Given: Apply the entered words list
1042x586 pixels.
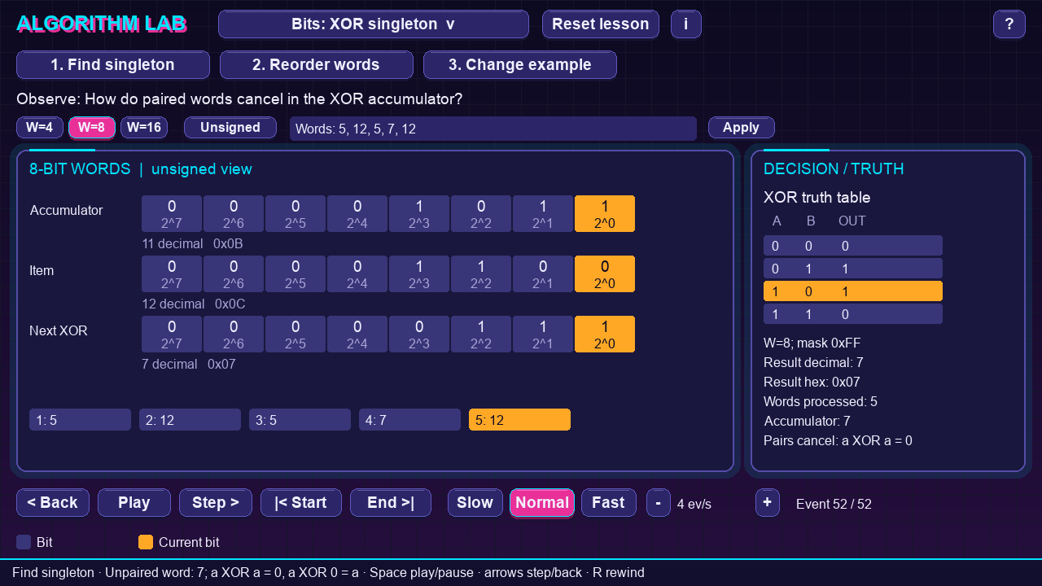Looking at the screenshot, I should 742,128.
